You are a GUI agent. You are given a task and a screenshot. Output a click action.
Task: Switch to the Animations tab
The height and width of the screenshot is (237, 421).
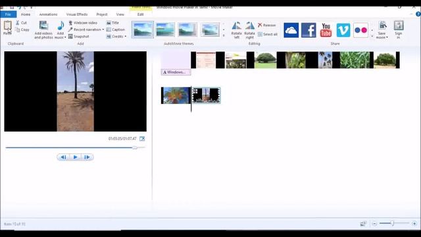[x=48, y=14]
